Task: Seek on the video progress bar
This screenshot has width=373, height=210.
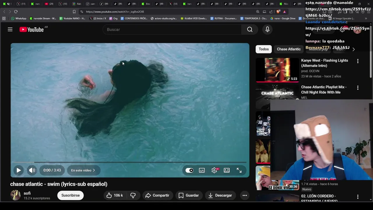Action: [x=130, y=162]
